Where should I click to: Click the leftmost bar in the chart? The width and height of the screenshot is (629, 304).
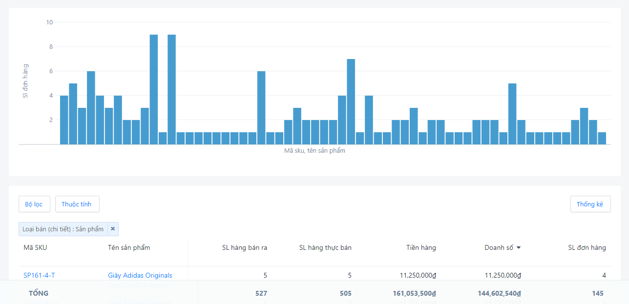point(64,120)
